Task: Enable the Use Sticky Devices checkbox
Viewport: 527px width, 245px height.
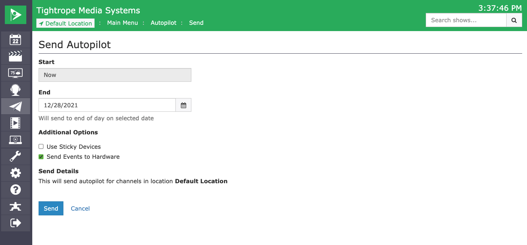Action: click(x=41, y=147)
